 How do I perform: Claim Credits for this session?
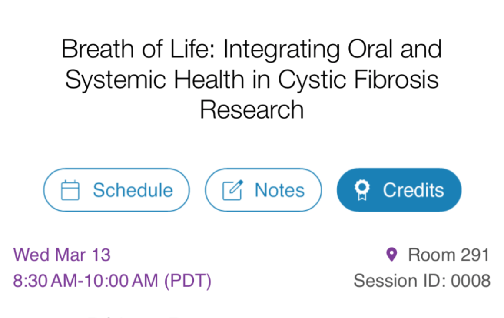[x=399, y=190]
